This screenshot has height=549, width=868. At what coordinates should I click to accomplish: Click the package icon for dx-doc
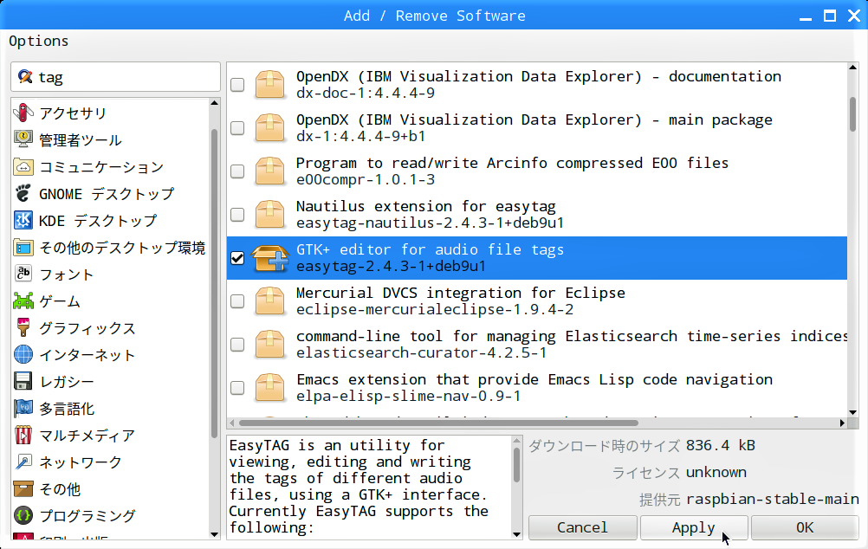pyautogui.click(x=269, y=84)
